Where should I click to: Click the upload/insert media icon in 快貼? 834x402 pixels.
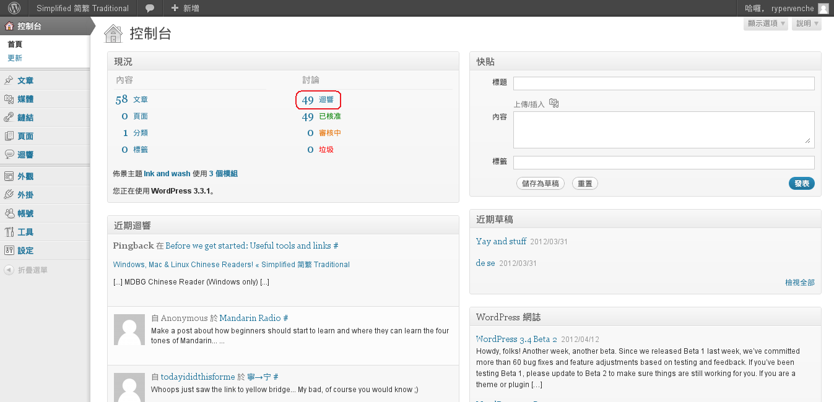[554, 103]
